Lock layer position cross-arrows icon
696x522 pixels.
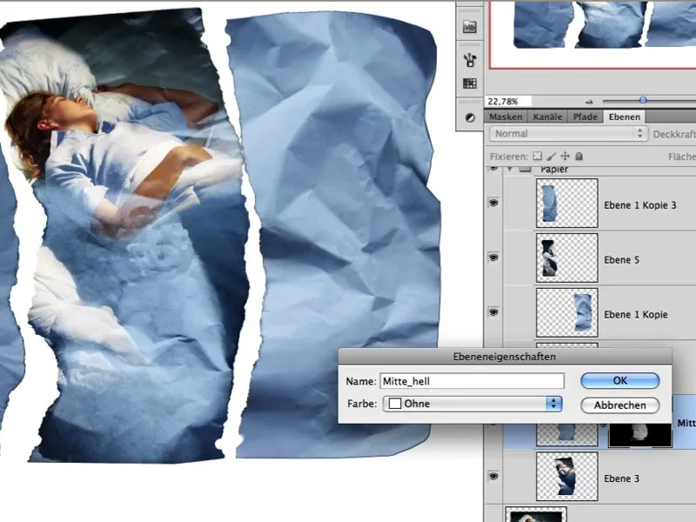click(x=565, y=157)
